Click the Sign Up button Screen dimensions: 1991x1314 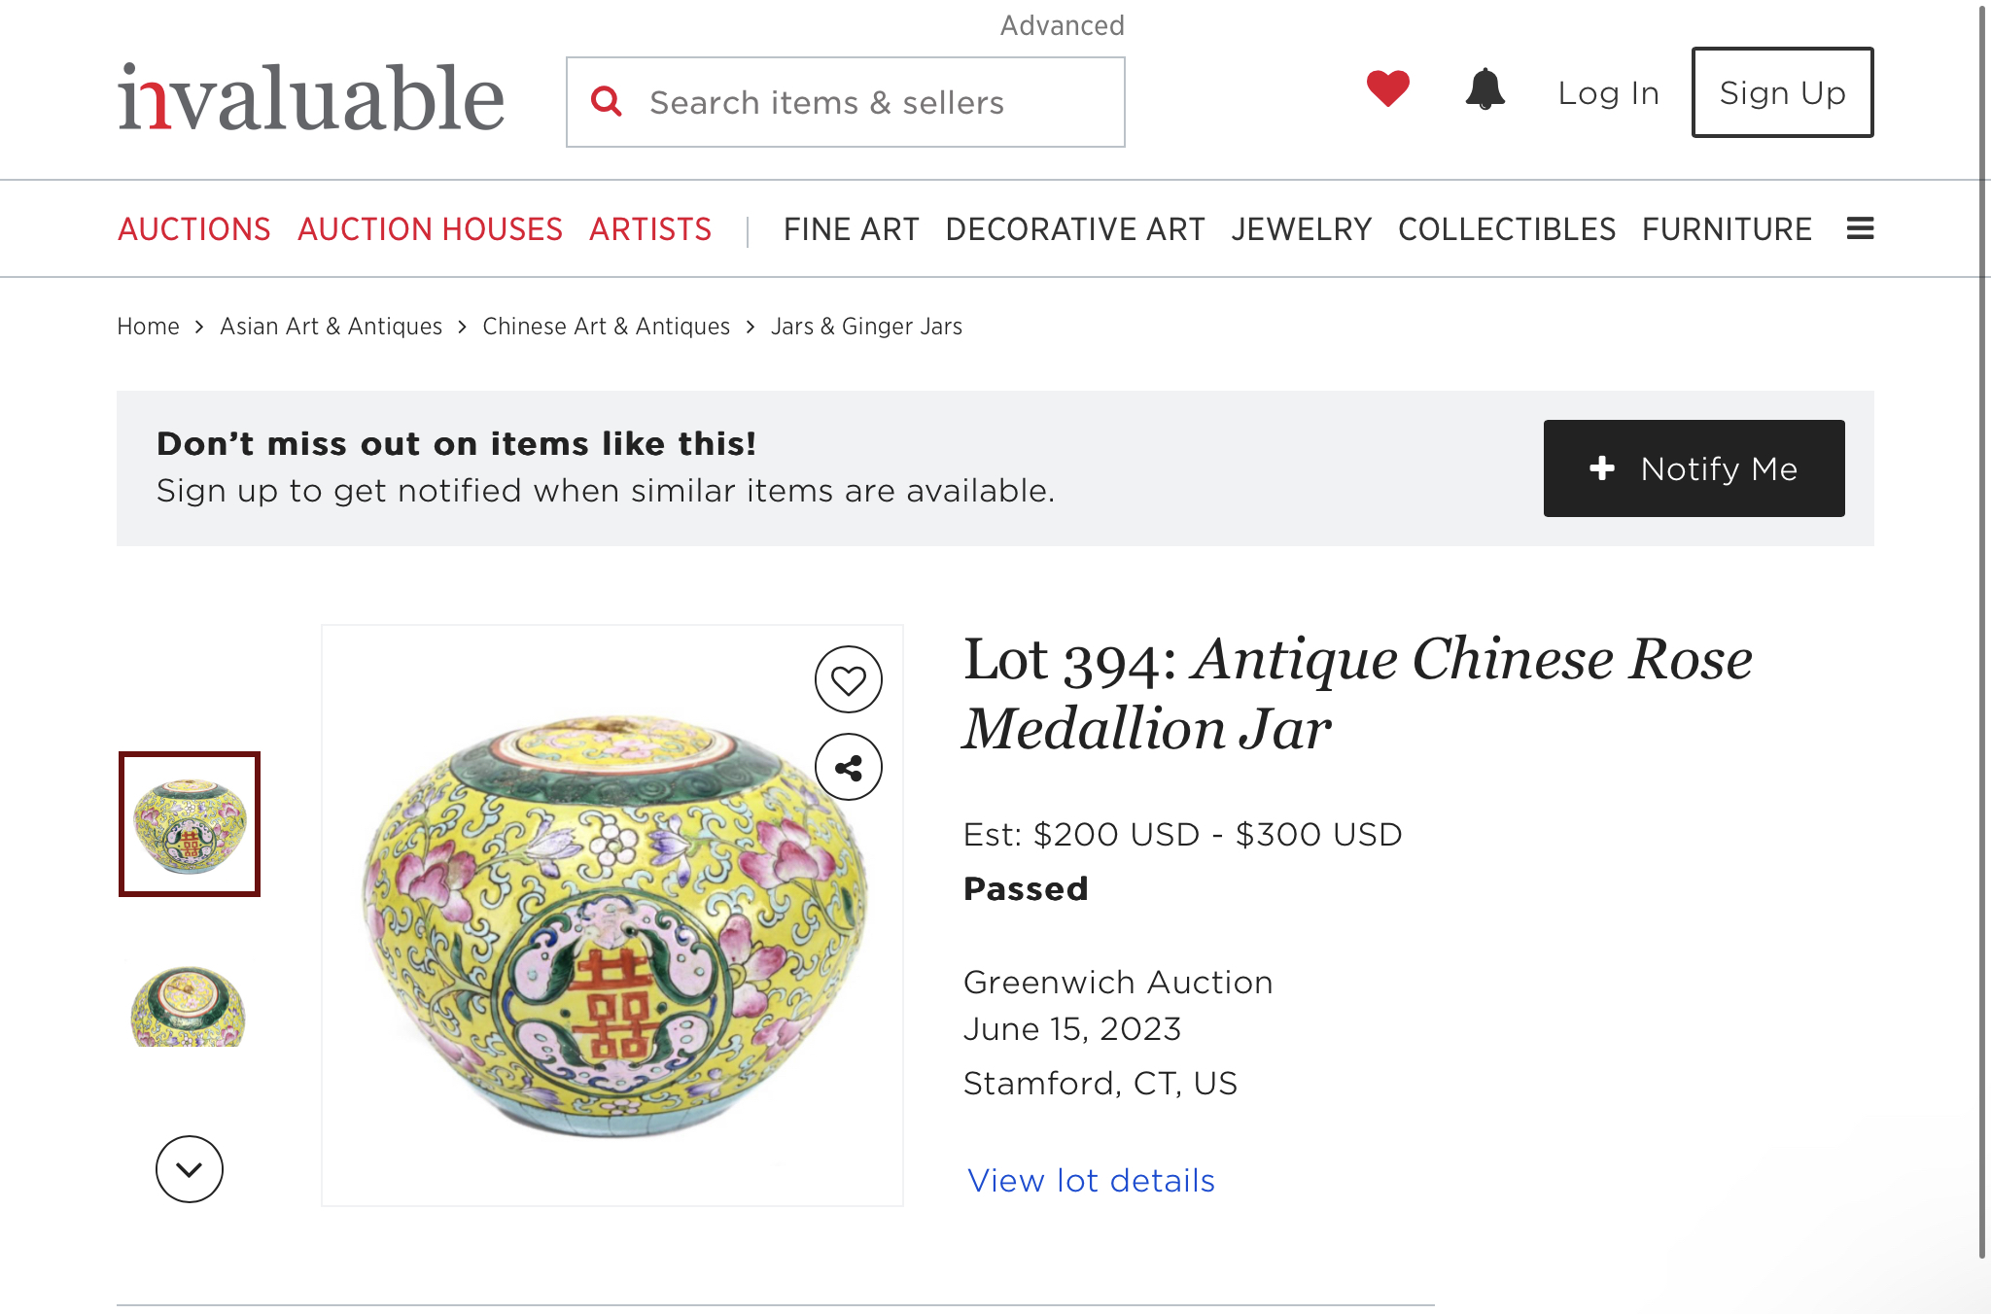click(1782, 92)
